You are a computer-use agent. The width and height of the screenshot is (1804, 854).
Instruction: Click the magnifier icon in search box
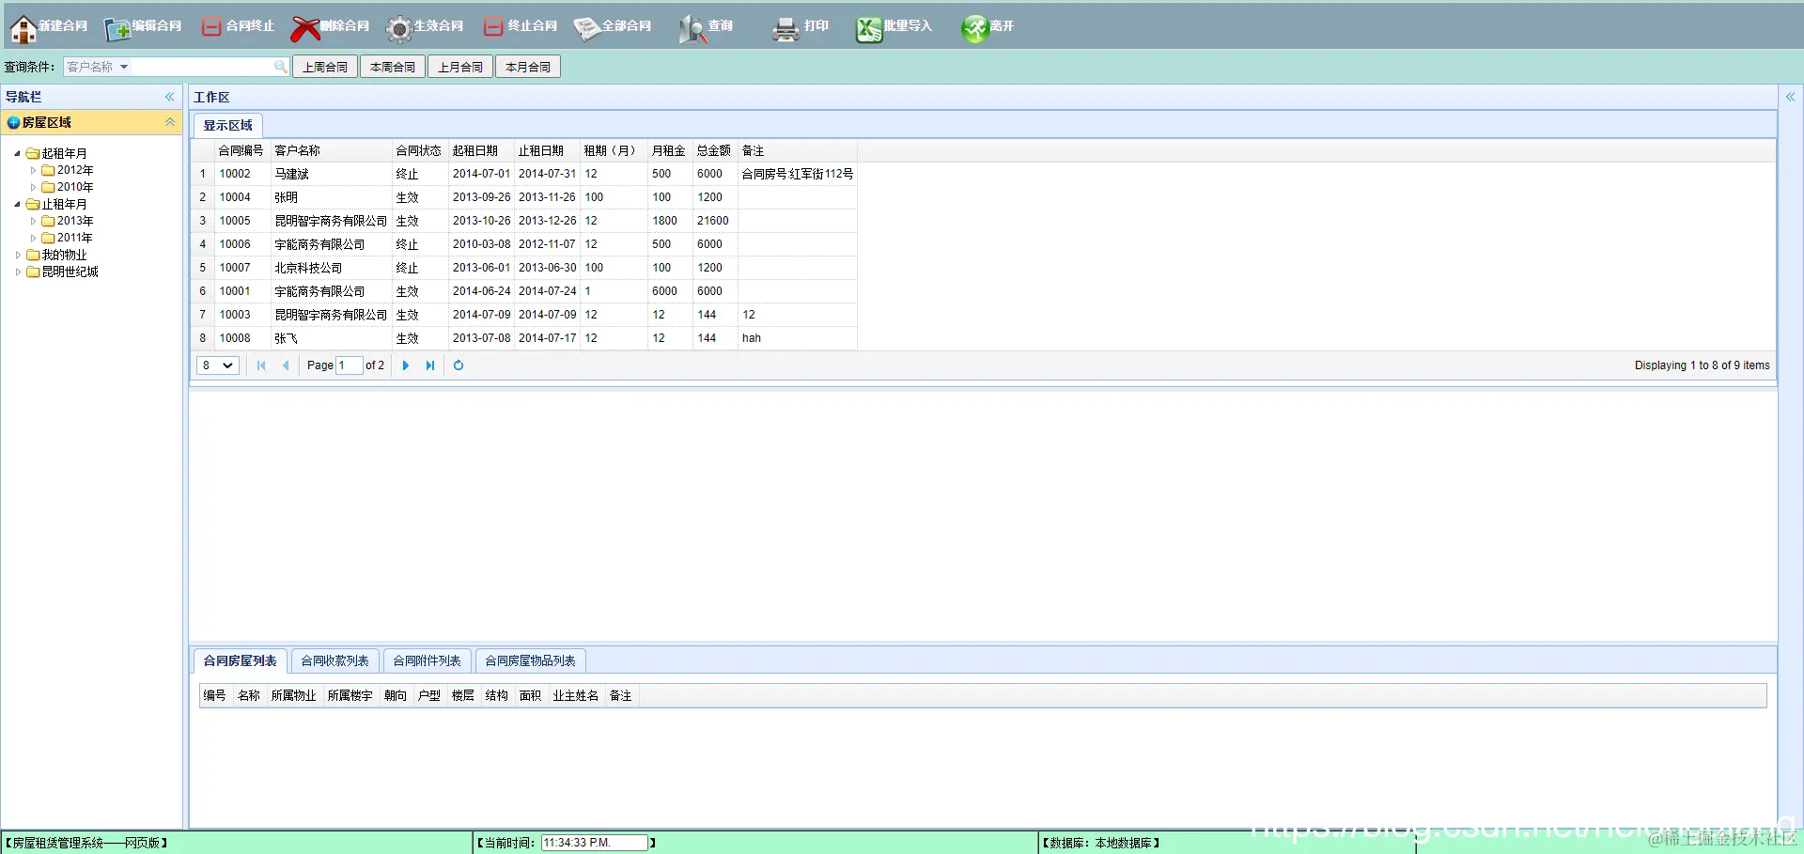click(x=280, y=67)
